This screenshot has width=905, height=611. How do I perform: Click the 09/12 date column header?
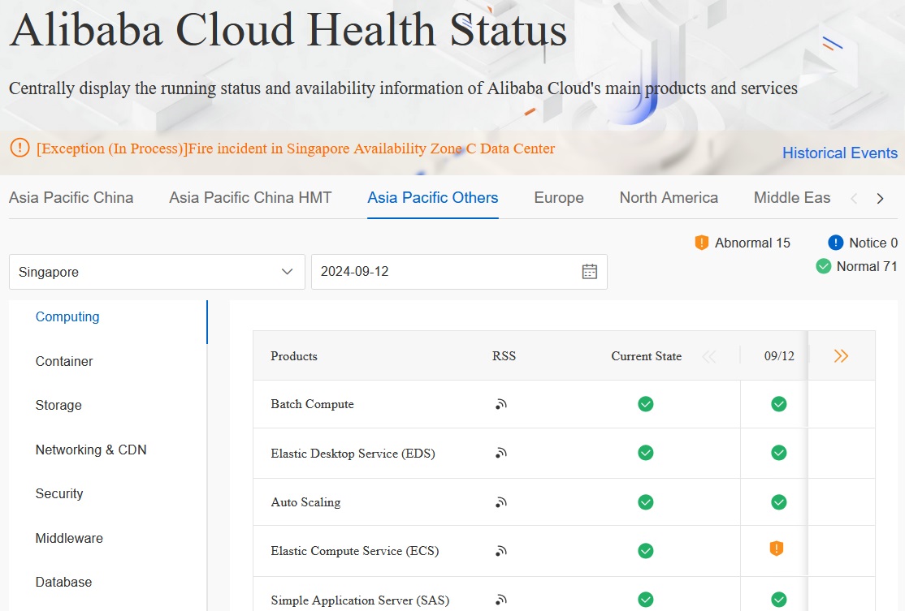coord(779,356)
